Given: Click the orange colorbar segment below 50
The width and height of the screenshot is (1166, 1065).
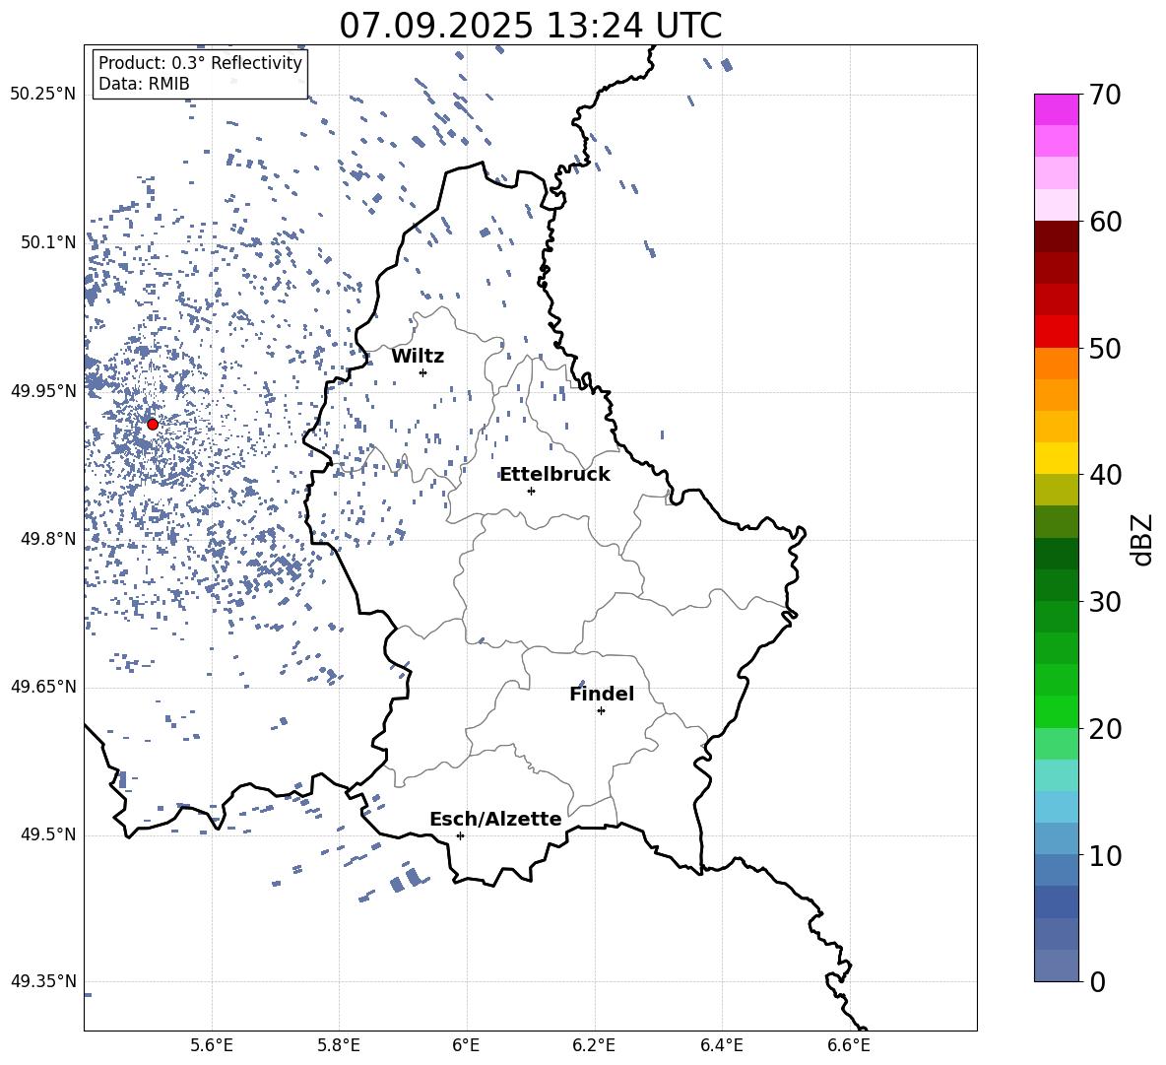Looking at the screenshot, I should (x=1056, y=363).
